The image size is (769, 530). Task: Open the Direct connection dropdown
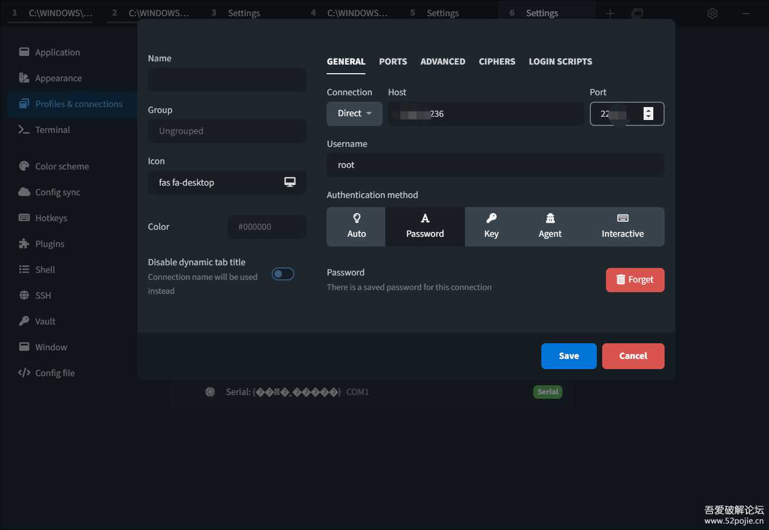[354, 114]
